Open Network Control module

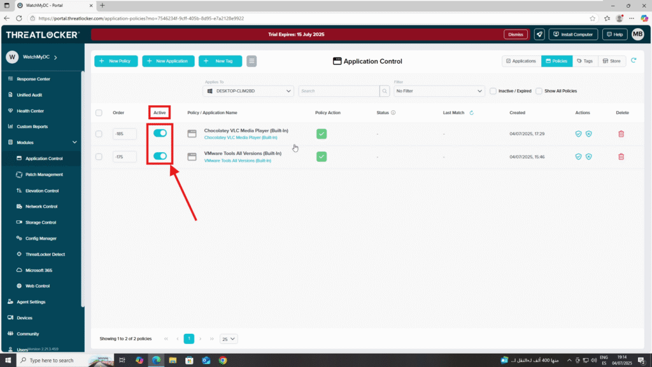pyautogui.click(x=41, y=206)
